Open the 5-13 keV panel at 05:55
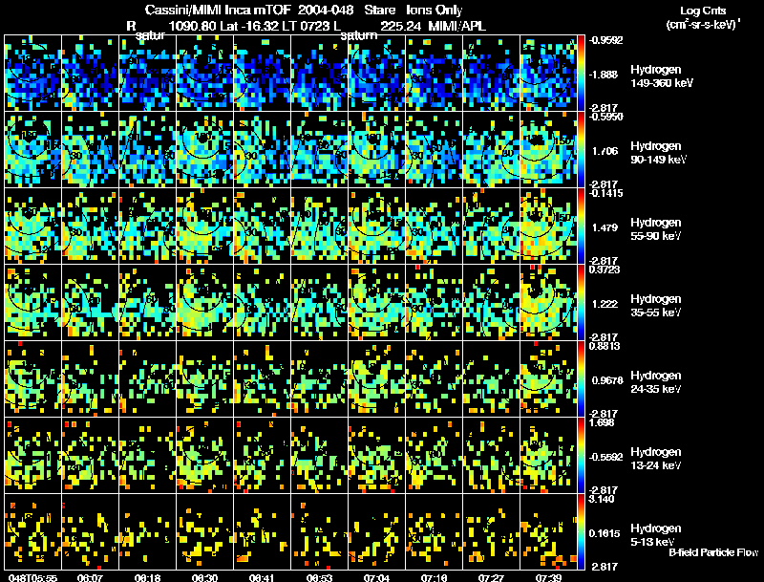 pos(33,531)
